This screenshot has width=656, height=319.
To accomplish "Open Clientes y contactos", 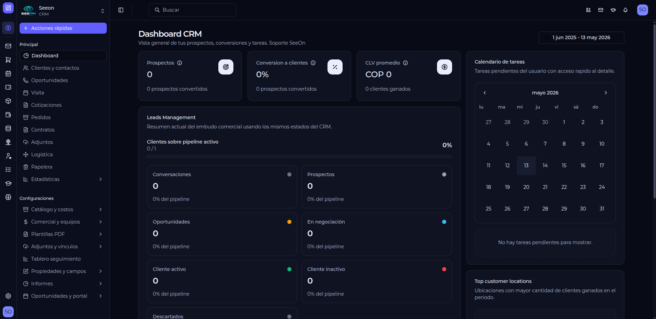I will [x=63, y=68].
